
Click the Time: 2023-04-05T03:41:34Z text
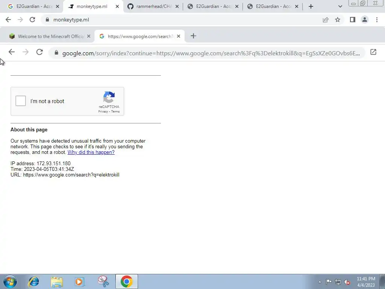click(42, 169)
